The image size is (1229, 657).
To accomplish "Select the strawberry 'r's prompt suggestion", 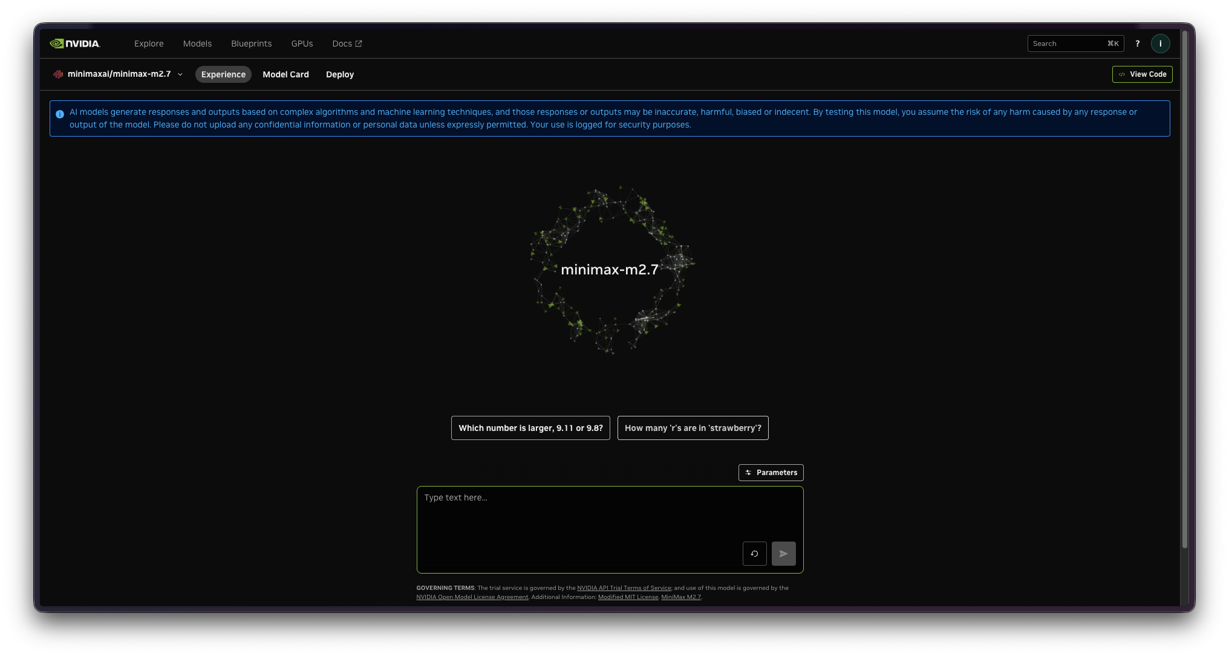I will click(x=693, y=428).
